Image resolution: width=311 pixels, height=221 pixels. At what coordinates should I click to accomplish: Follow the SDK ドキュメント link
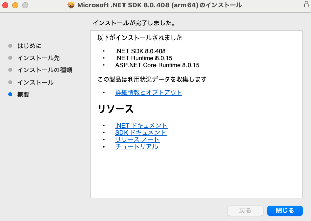141,132
